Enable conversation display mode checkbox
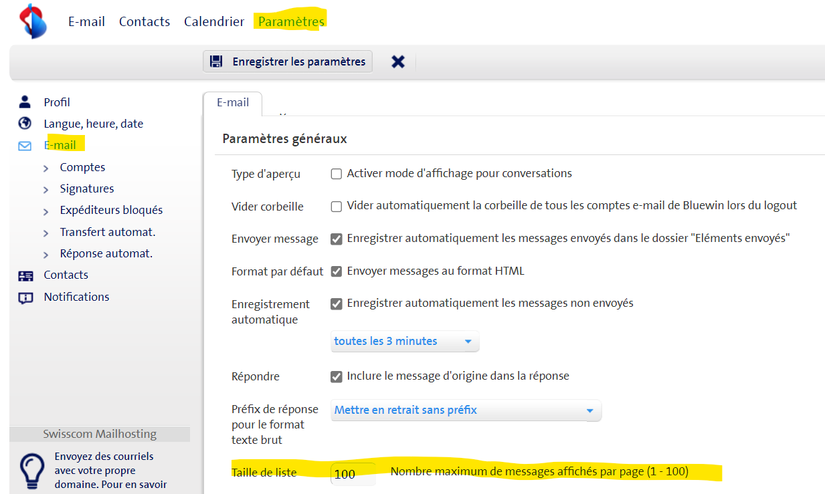The height and width of the screenshot is (494, 825). (337, 174)
